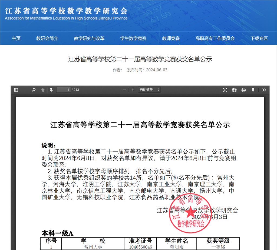The width and height of the screenshot is (277, 250).
Task: Click the page number input field
Action: point(64,90)
